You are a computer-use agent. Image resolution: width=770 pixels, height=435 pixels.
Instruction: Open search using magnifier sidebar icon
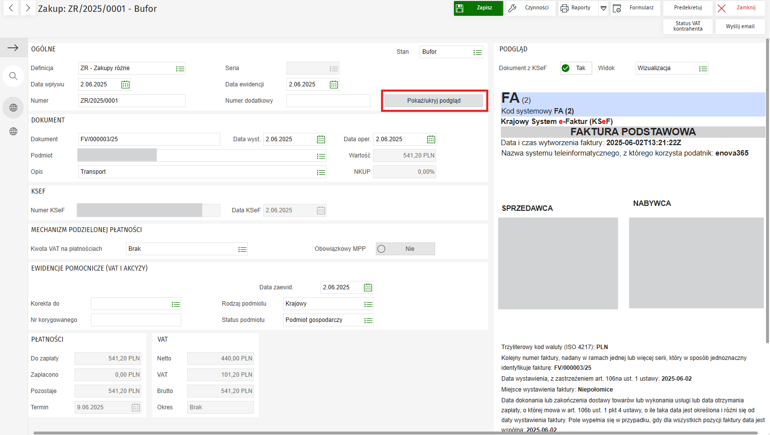(x=13, y=76)
